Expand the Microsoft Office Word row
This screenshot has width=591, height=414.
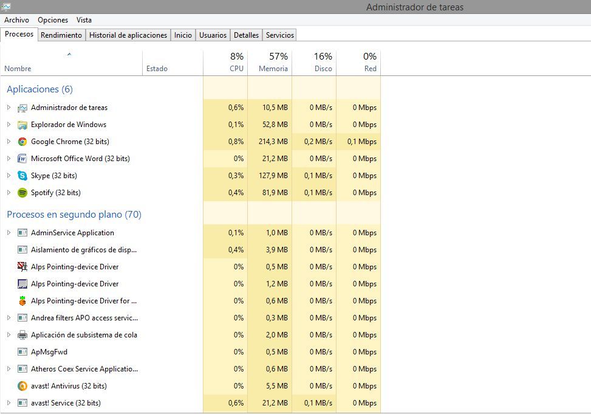pyautogui.click(x=9, y=159)
